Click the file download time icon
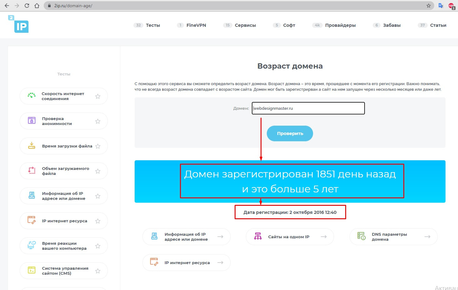The width and height of the screenshot is (458, 290). [x=32, y=146]
